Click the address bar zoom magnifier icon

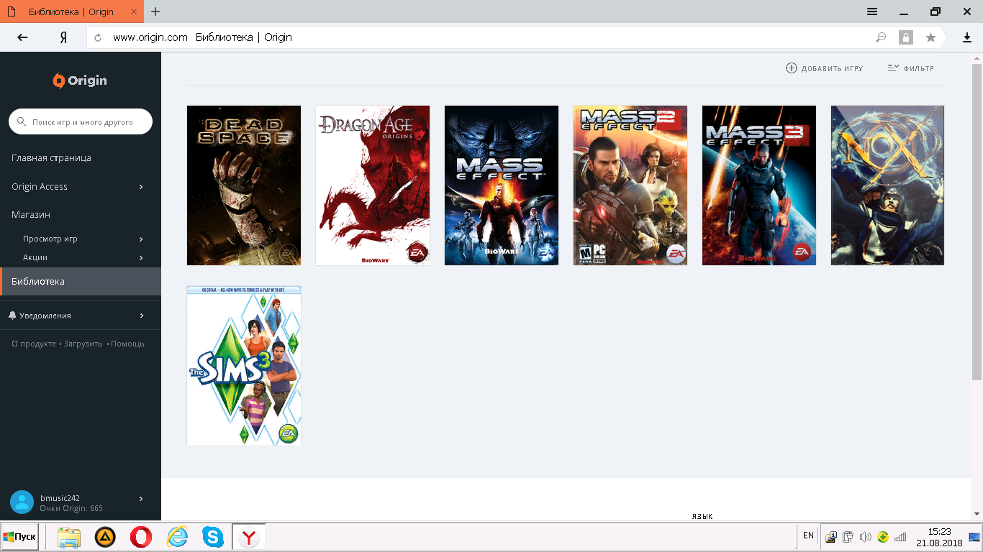click(881, 37)
